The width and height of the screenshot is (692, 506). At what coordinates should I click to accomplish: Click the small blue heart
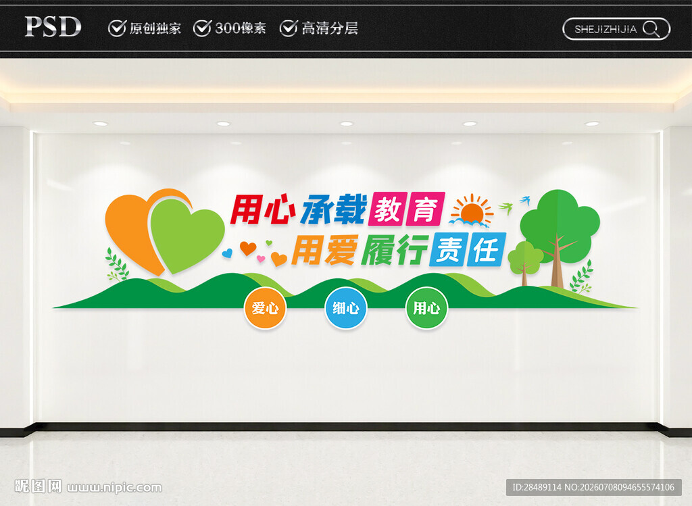click(x=227, y=253)
